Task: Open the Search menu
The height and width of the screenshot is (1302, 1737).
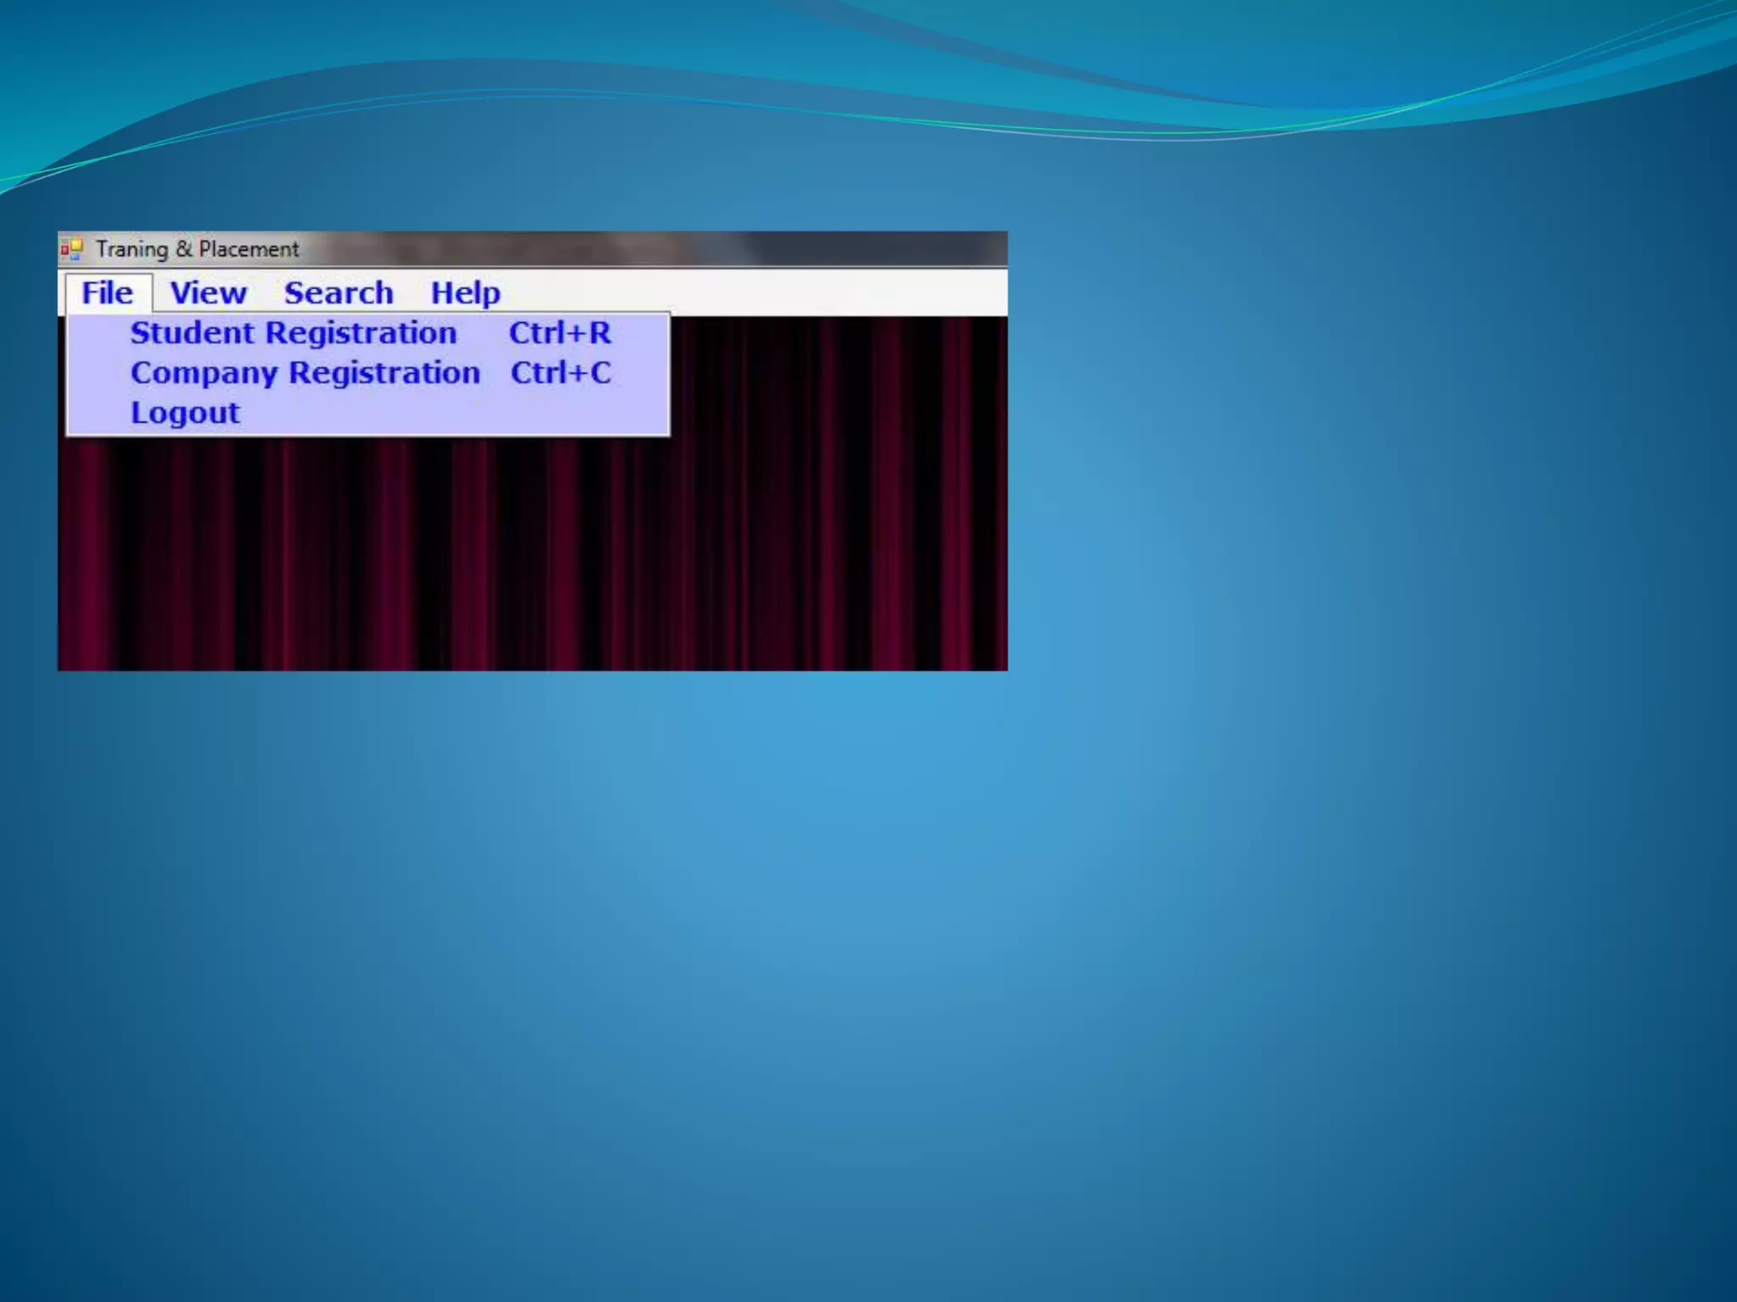Action: (338, 293)
